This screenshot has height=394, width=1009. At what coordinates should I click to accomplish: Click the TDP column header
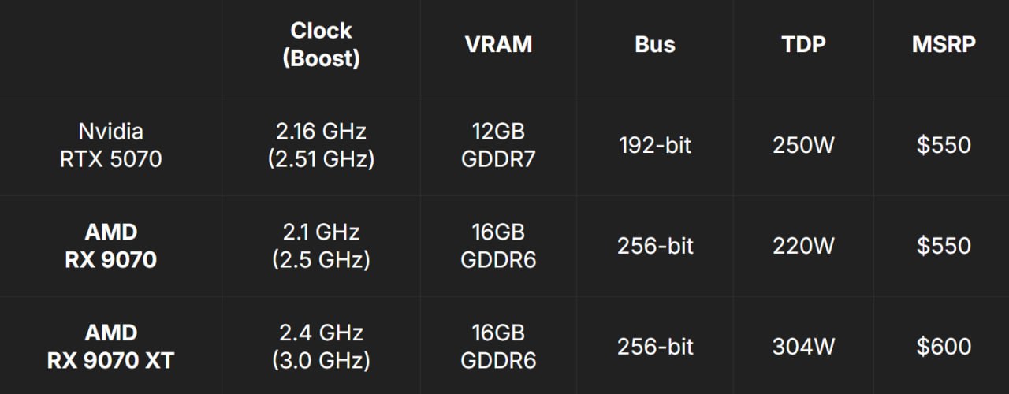tap(803, 45)
